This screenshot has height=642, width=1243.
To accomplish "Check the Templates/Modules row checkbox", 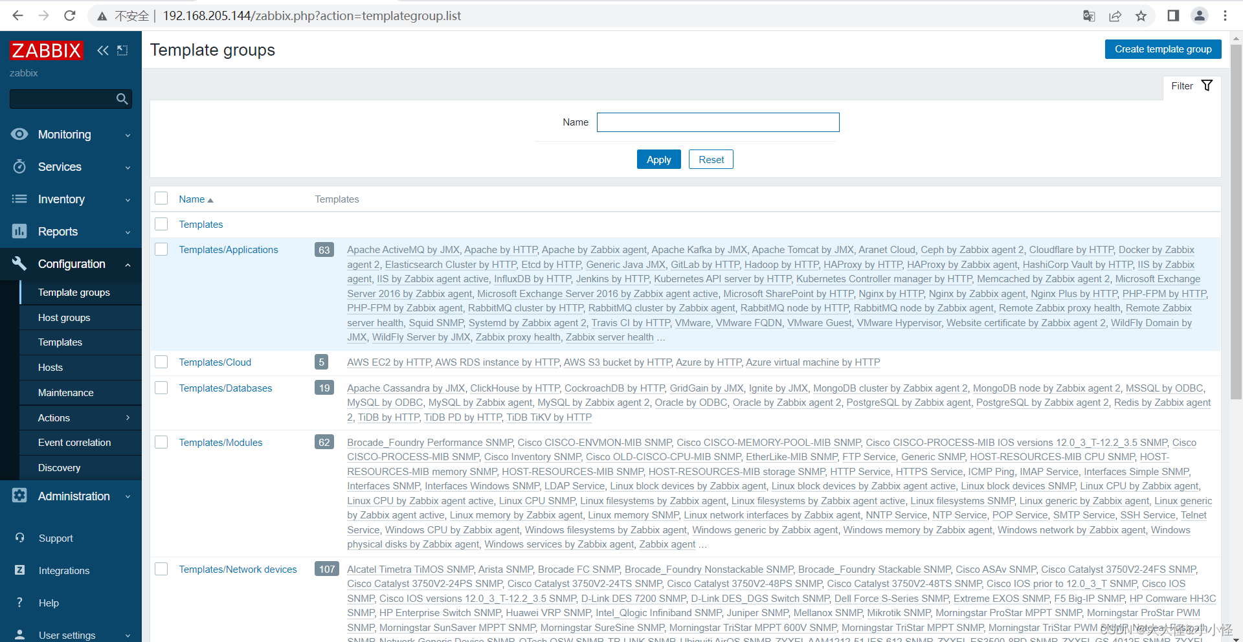I will pos(161,442).
